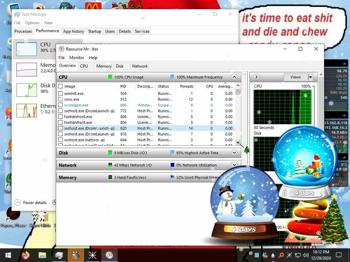Open Resource Monitor's Help menu
Image resolution: width=350 pixels, height=262 pixels.
93,57
